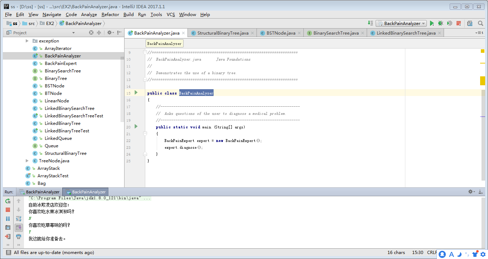This screenshot has height=259, width=488.
Task: Rerun BackPainAnalyzer in the Run panel
Action: coord(8,201)
